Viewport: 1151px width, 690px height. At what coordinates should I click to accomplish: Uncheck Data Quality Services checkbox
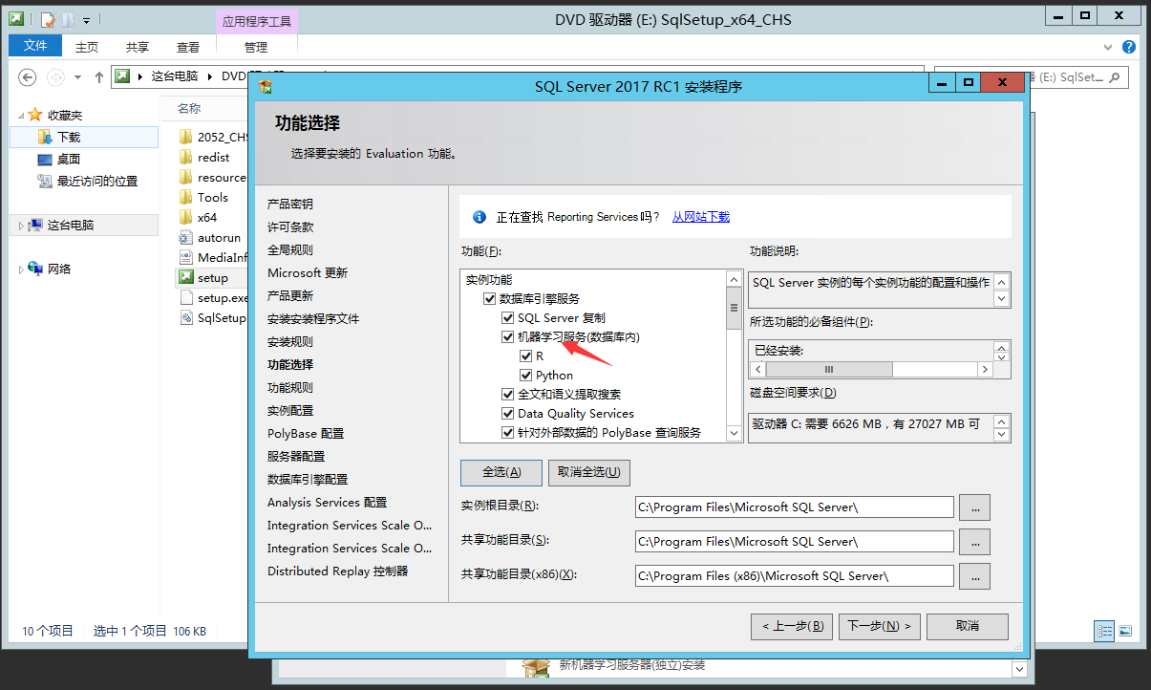(x=508, y=413)
